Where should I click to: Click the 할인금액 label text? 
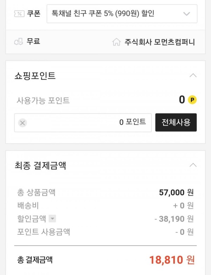pos(32,219)
